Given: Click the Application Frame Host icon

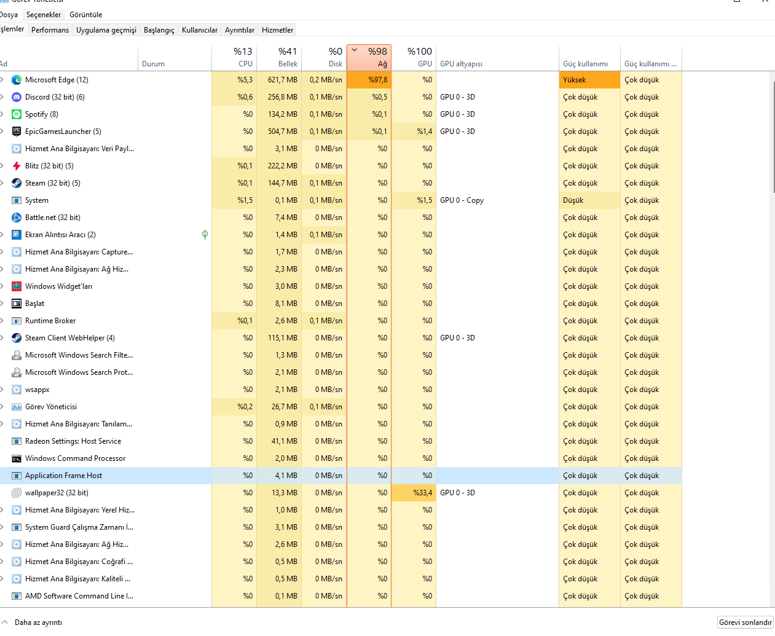Looking at the screenshot, I should click(x=17, y=476).
